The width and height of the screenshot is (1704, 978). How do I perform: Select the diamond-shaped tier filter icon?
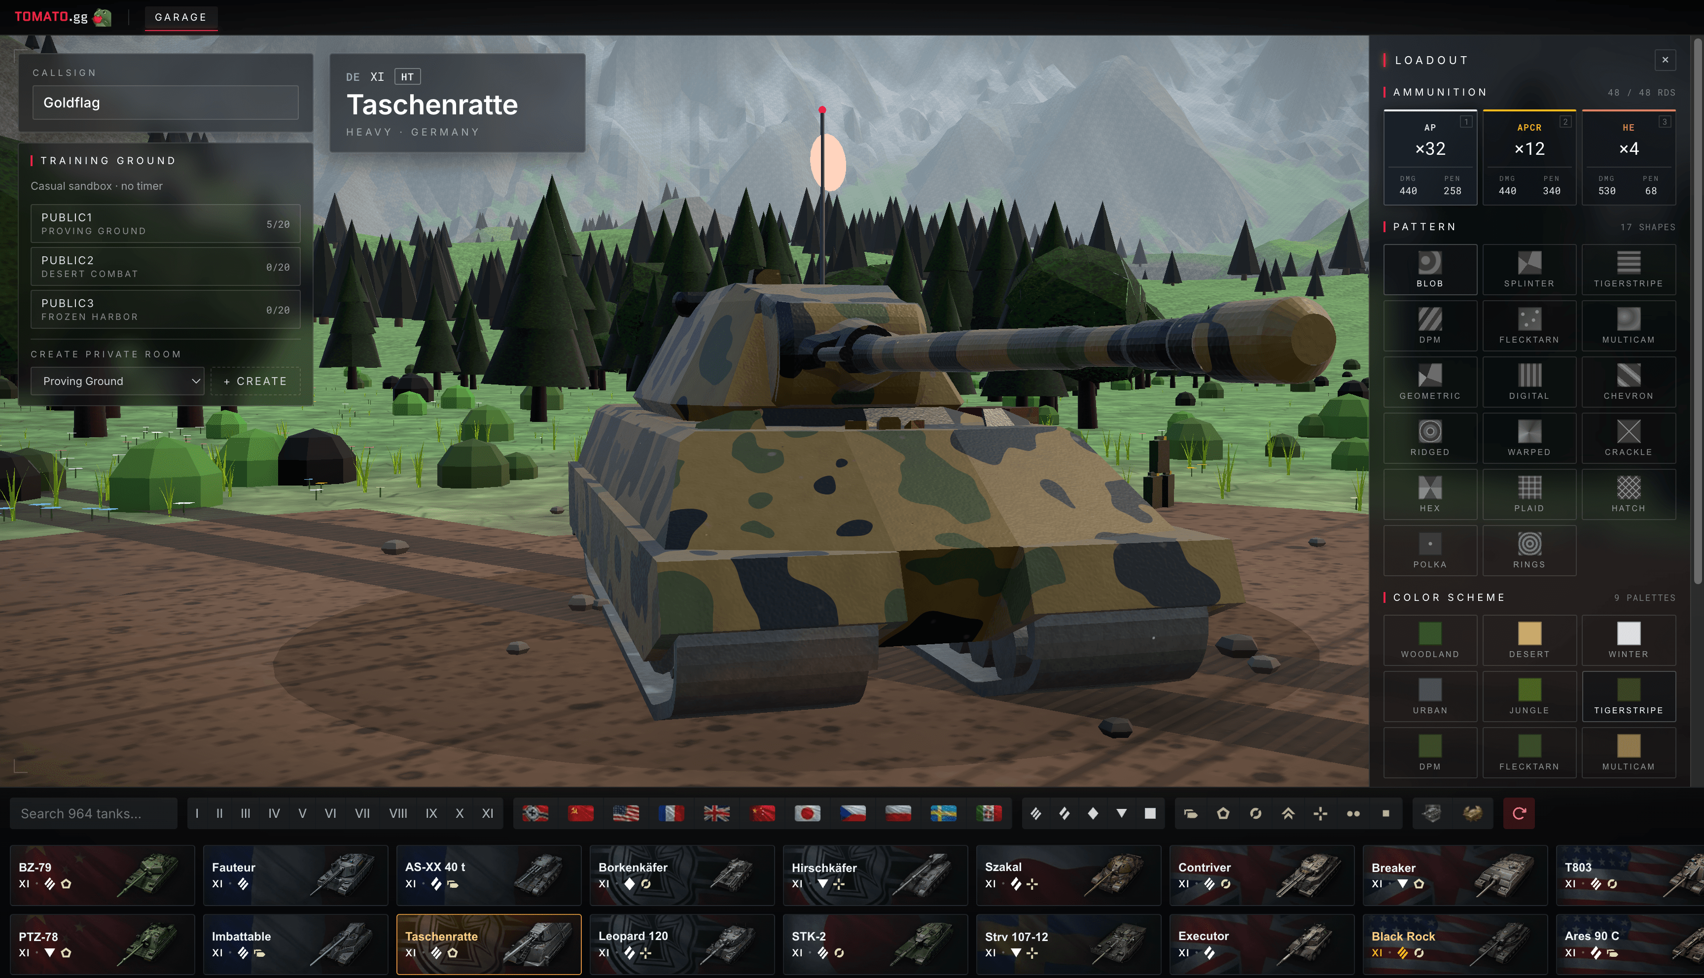[1093, 813]
